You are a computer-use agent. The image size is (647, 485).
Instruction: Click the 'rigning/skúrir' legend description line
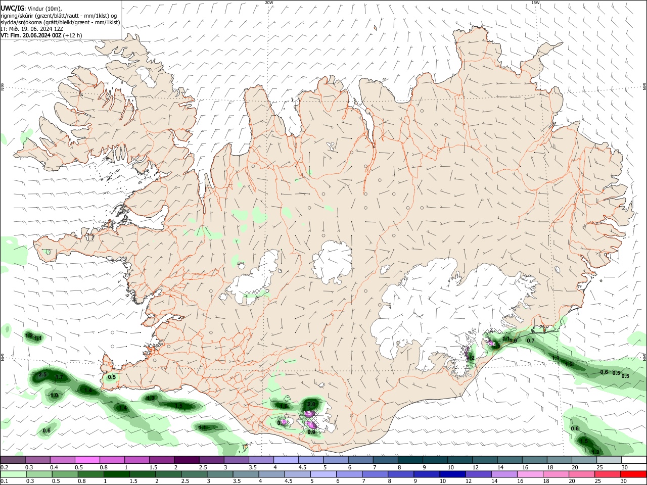click(59, 16)
